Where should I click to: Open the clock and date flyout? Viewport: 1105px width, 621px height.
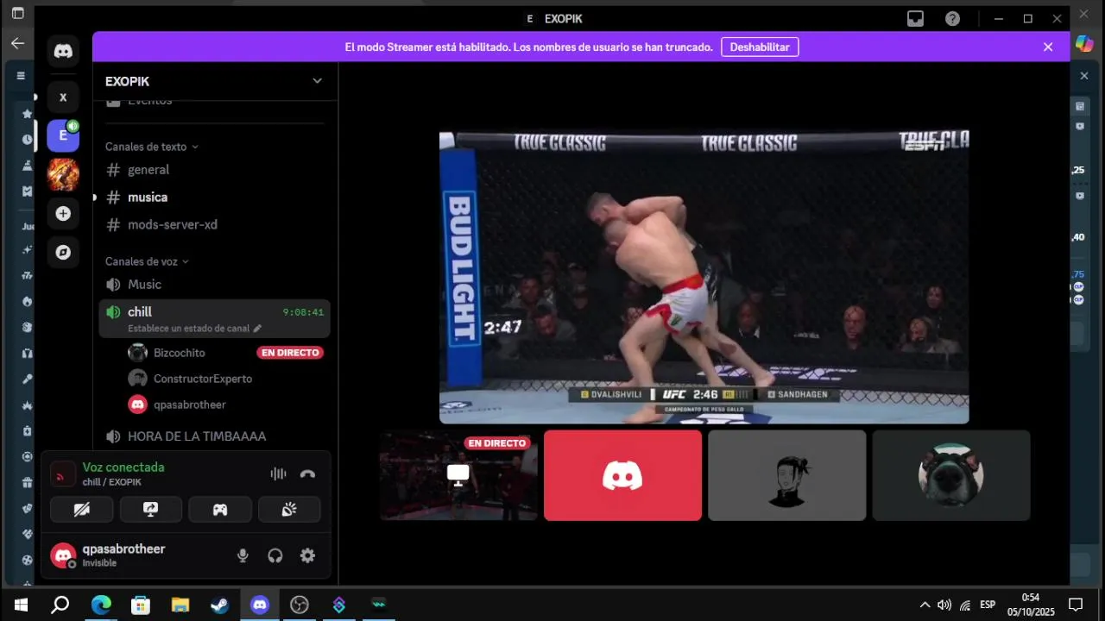1031,605
